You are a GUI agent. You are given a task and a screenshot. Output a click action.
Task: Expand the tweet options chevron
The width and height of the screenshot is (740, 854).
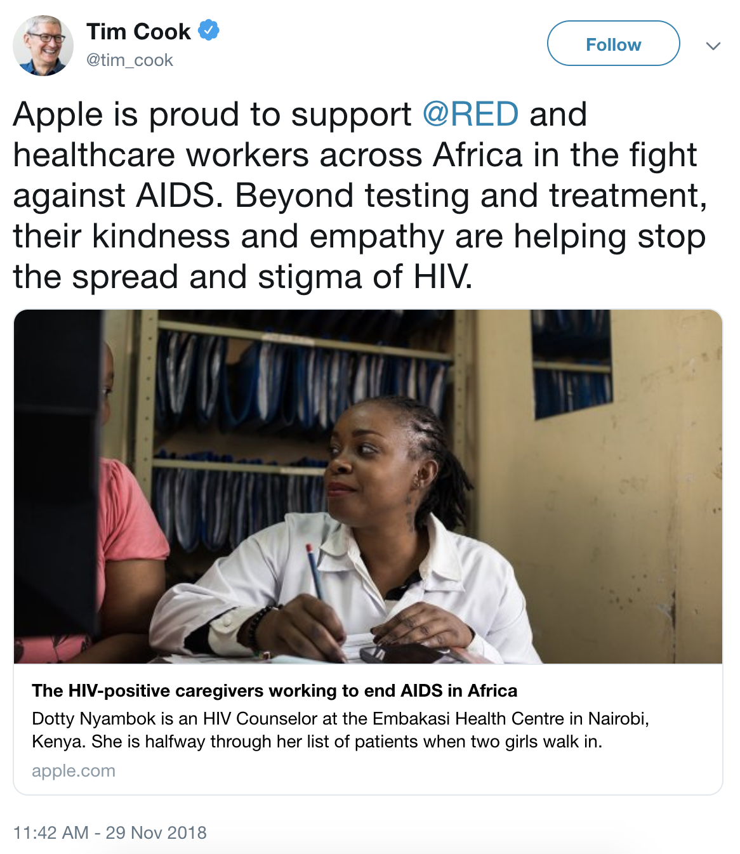[x=713, y=46]
